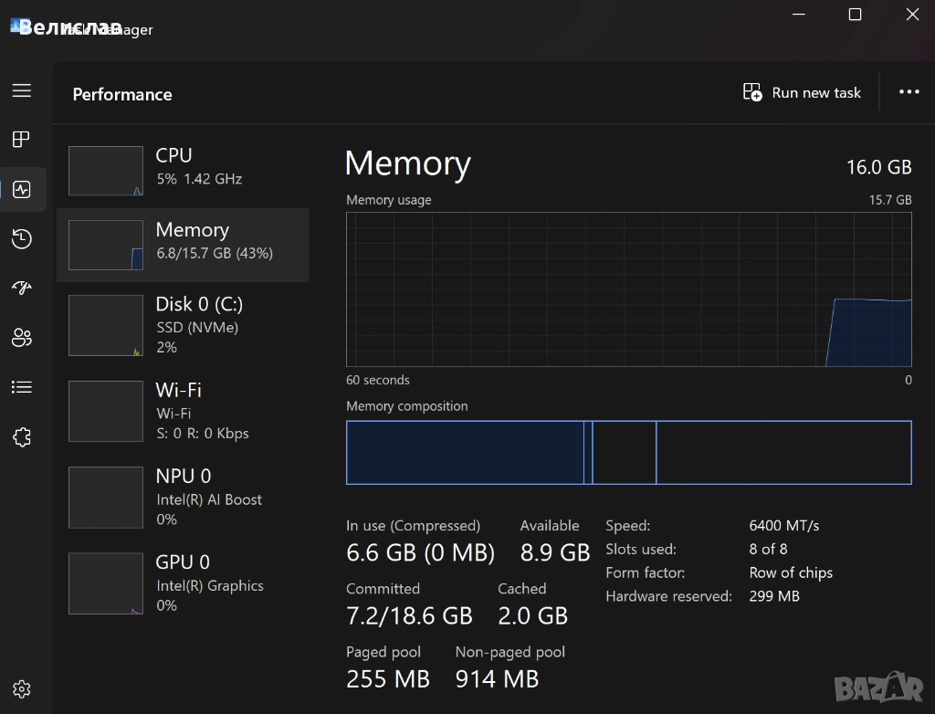Open the hamburger navigation menu
Viewport: 935px width, 714px height.
point(22,90)
